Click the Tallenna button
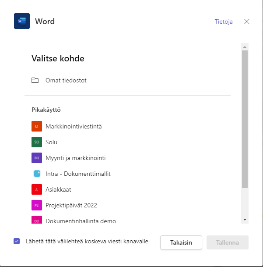The width and height of the screenshot is (263, 267). (x=228, y=242)
